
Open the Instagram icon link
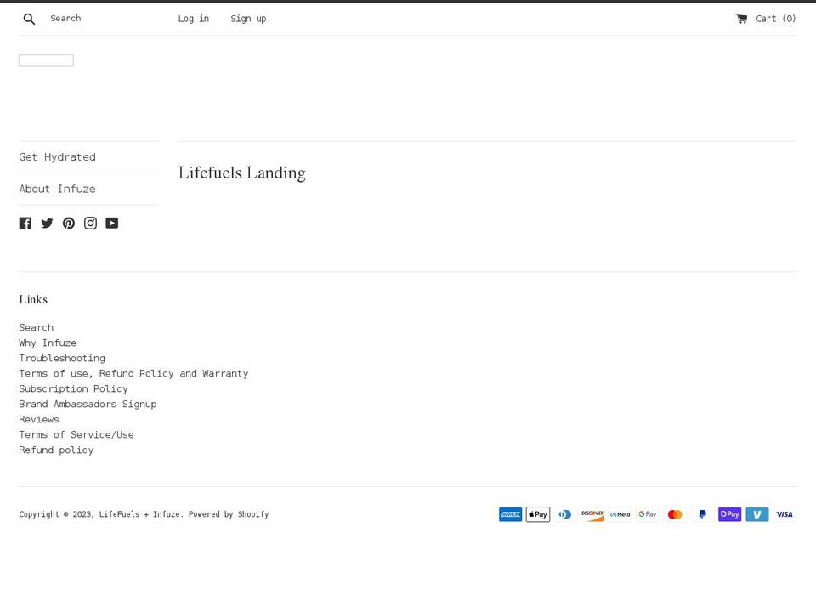(91, 224)
